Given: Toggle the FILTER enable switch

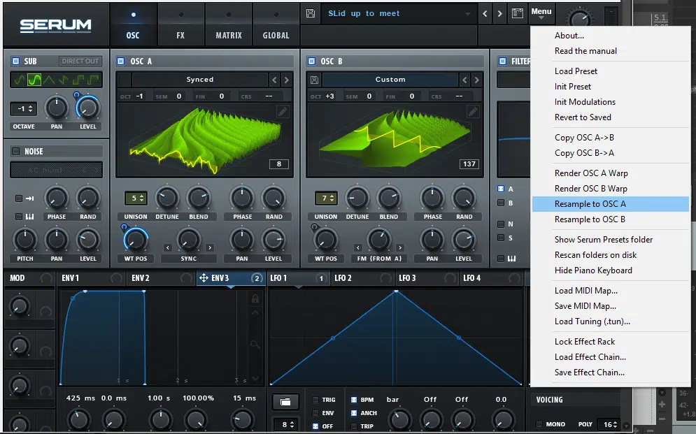Looking at the screenshot, I should [x=502, y=62].
